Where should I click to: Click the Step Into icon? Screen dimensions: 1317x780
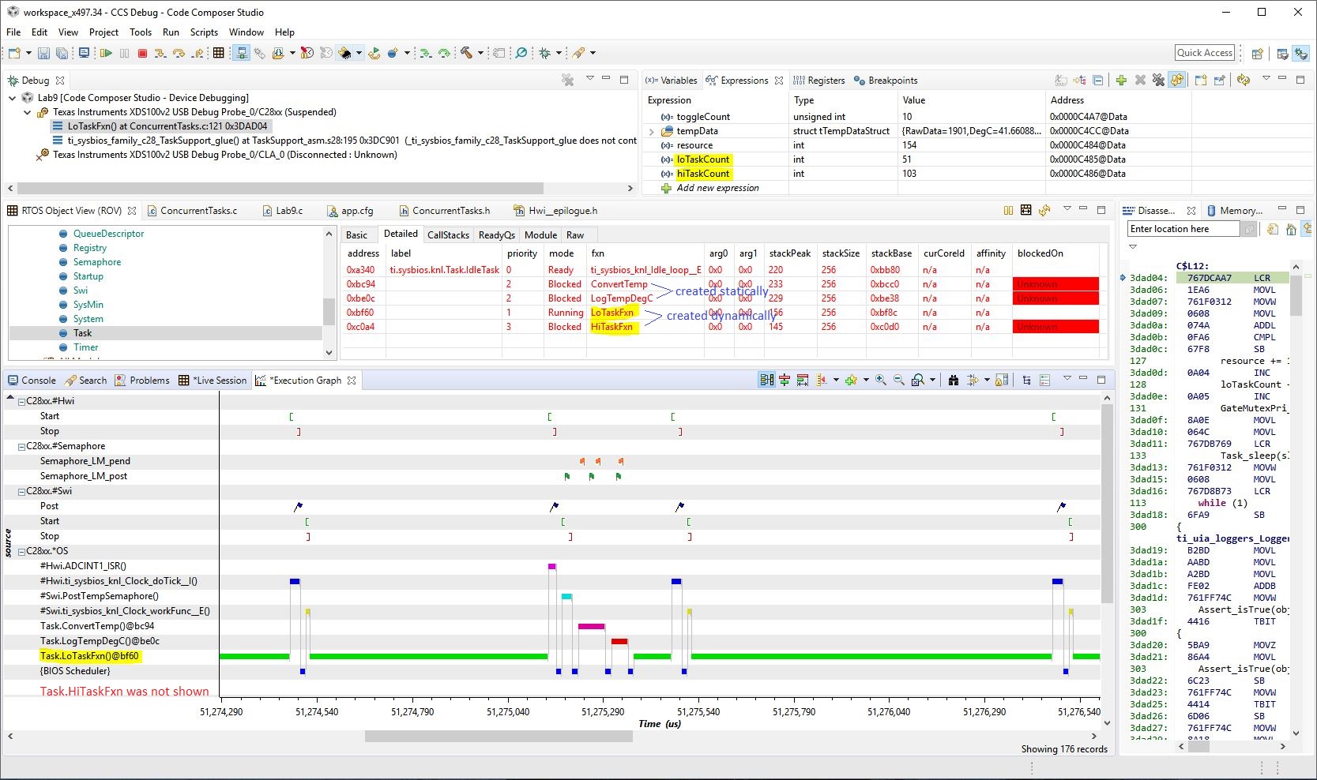tap(160, 53)
